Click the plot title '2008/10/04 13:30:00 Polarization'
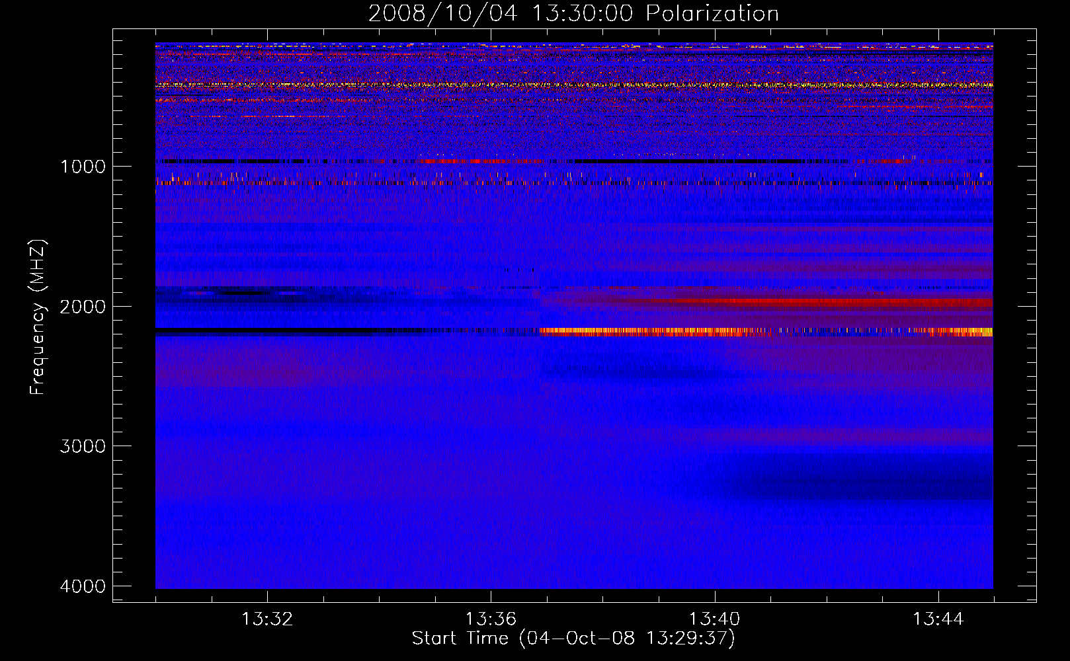 click(573, 14)
